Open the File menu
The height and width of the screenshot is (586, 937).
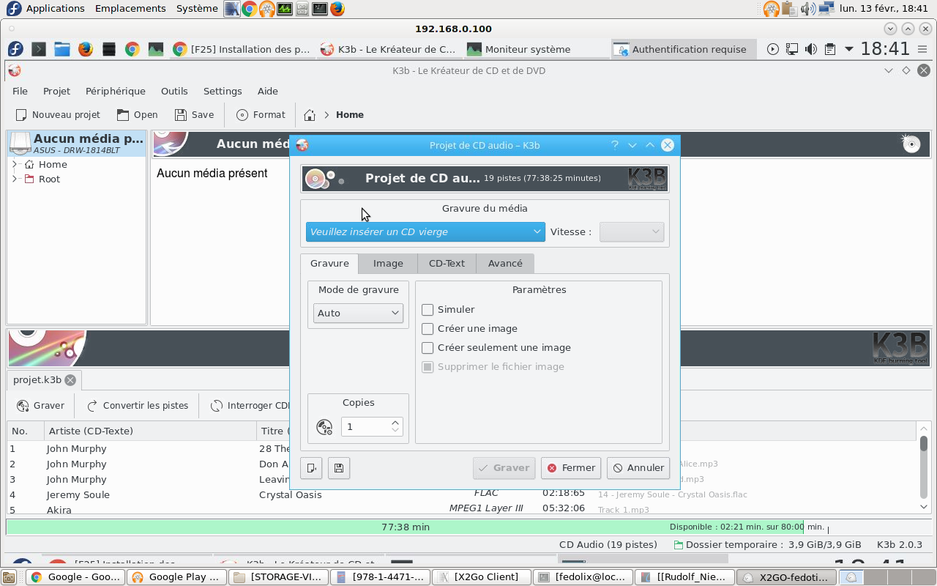click(20, 91)
